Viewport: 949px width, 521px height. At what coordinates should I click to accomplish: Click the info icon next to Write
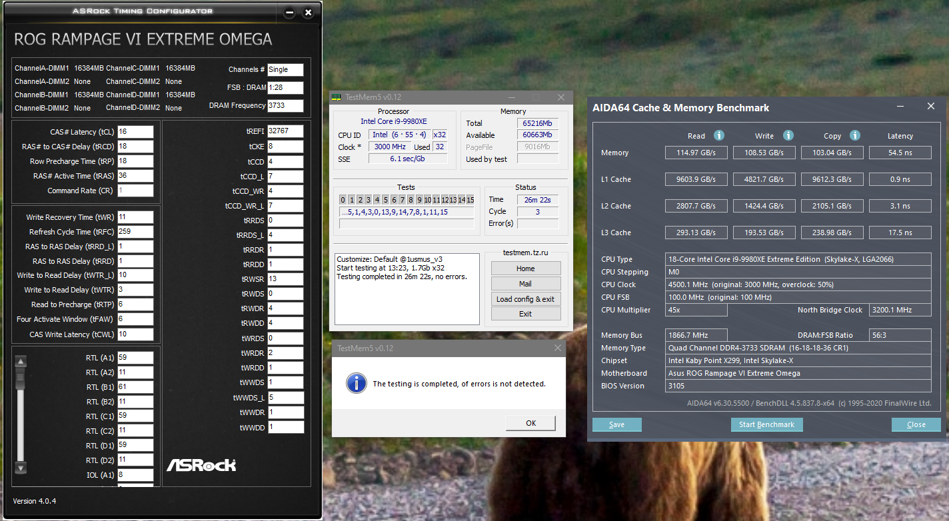pos(787,135)
